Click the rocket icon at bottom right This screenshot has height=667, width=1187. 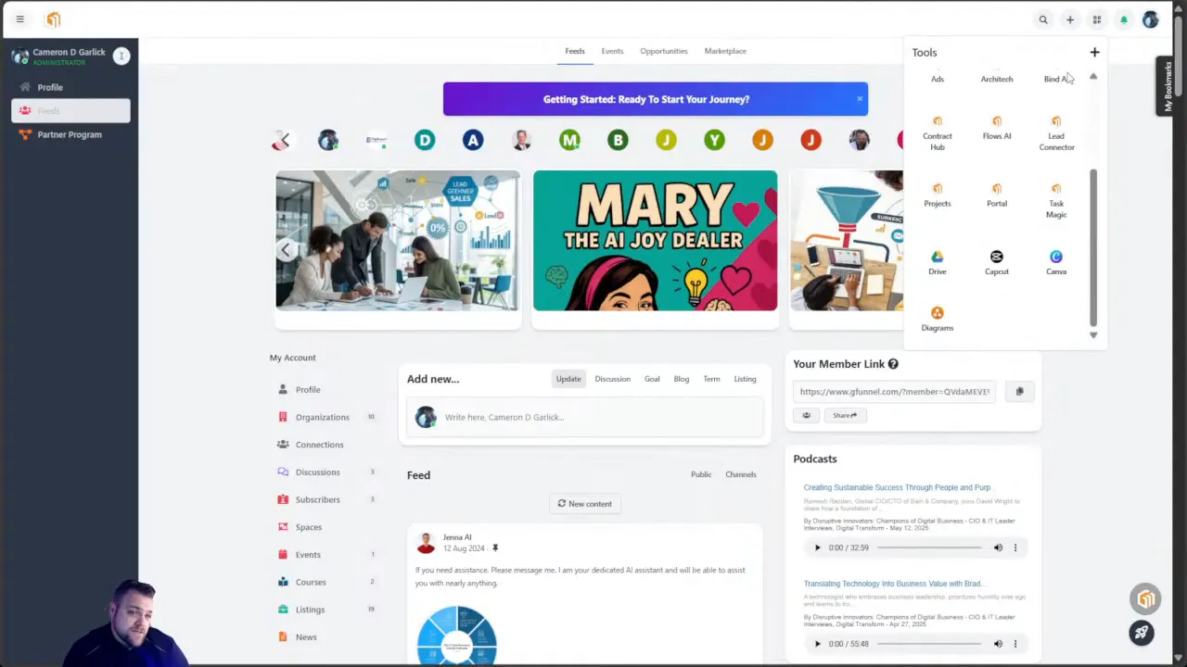(1142, 633)
